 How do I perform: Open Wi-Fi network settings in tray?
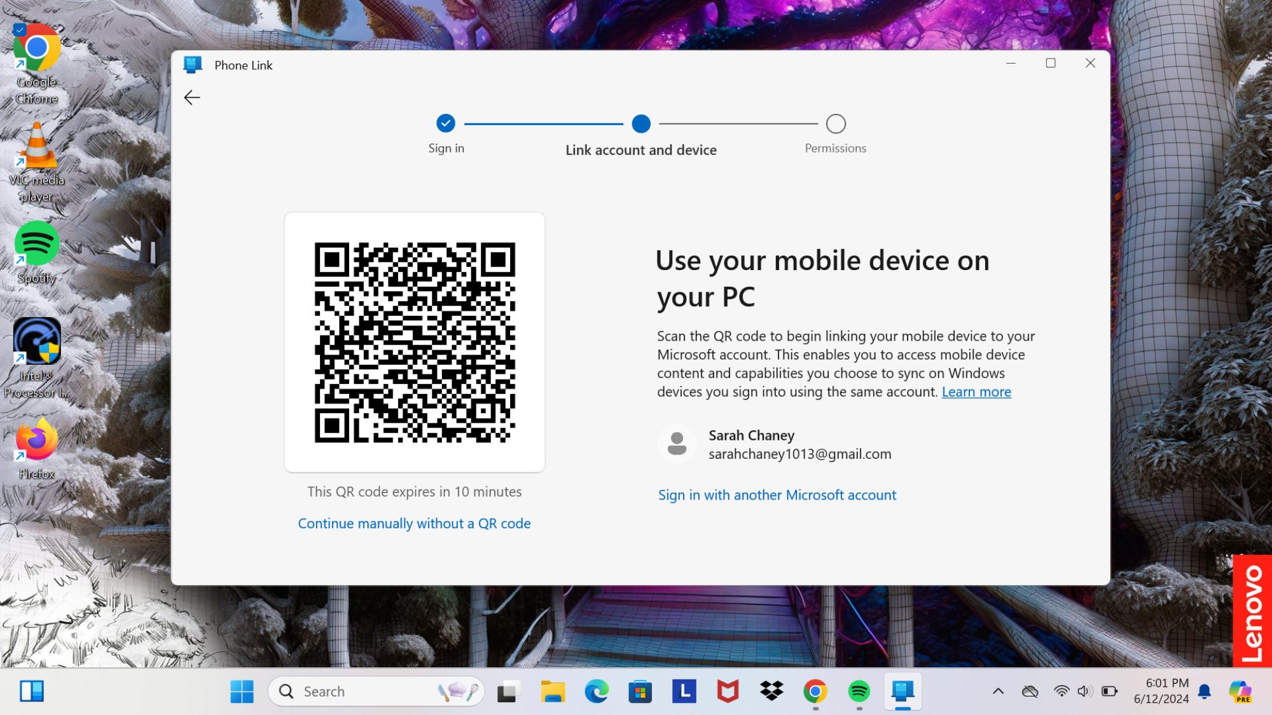[1061, 691]
